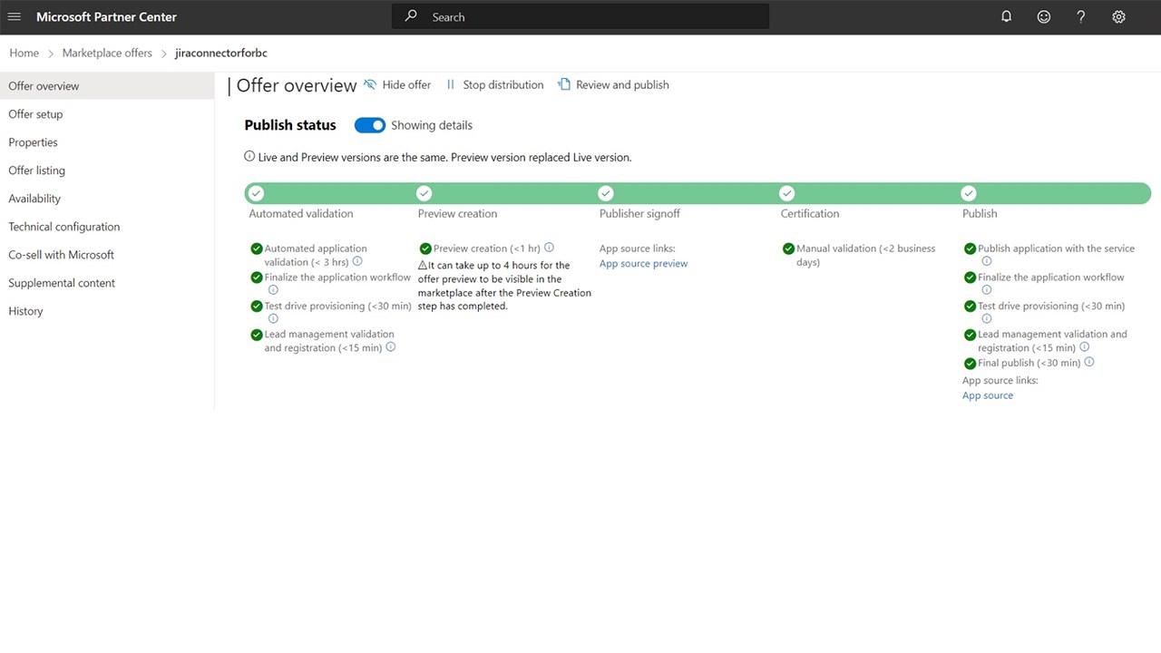Click the Stop distribution pause icon
This screenshot has width=1161, height=653.
pyautogui.click(x=451, y=84)
